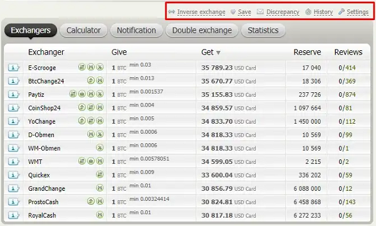Open ProstoCash reviews 0/143
This screenshot has width=376, height=226.
click(x=347, y=202)
